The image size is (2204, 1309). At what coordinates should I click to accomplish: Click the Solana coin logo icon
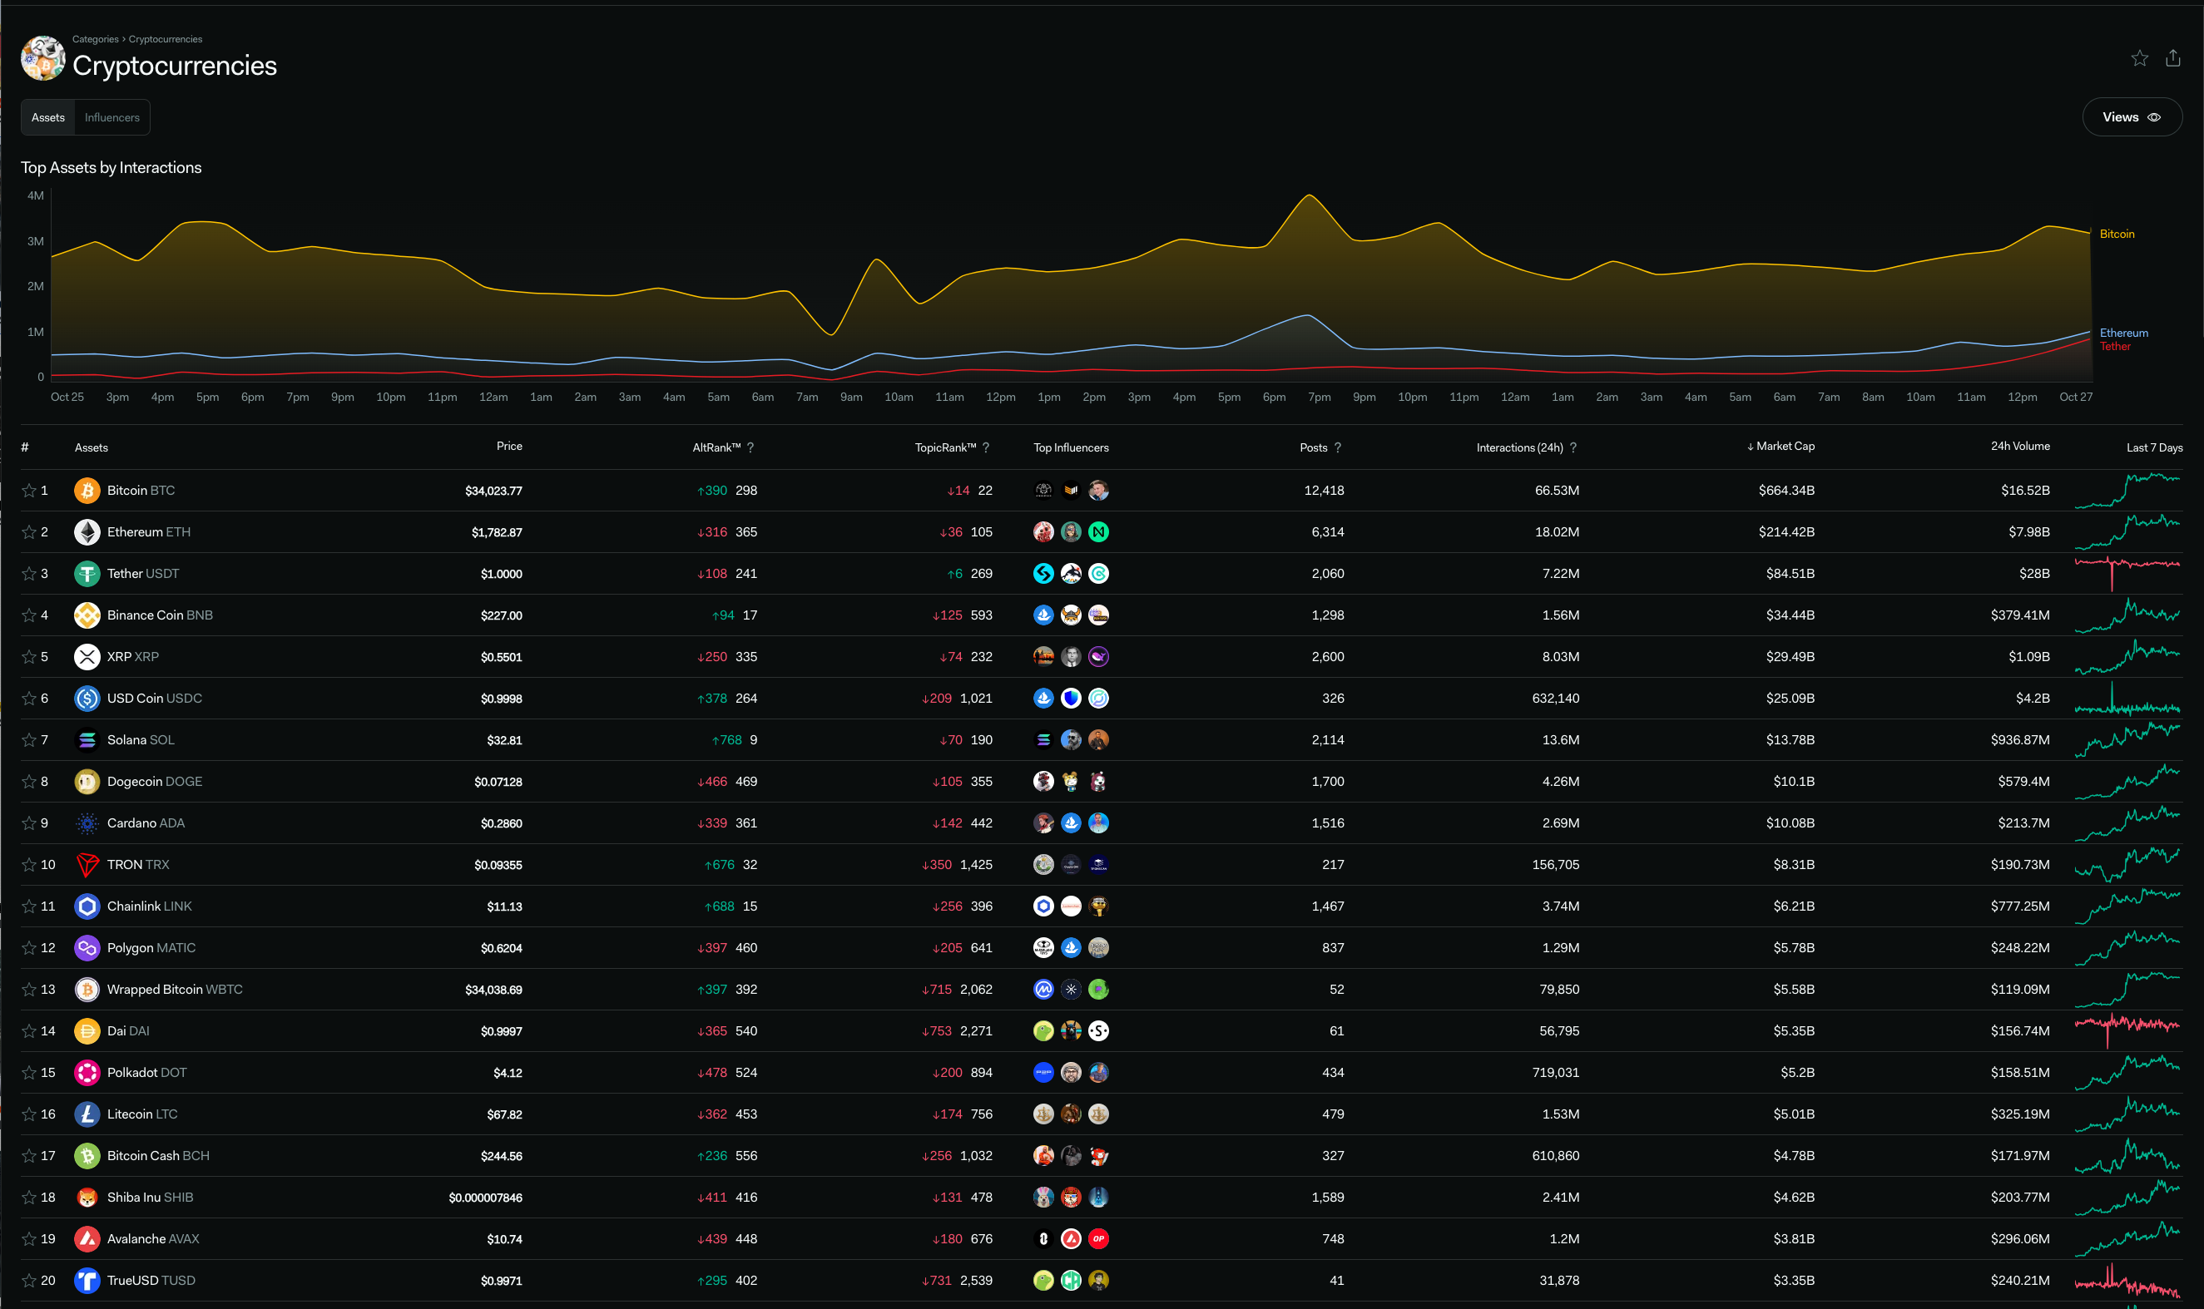pyautogui.click(x=87, y=740)
